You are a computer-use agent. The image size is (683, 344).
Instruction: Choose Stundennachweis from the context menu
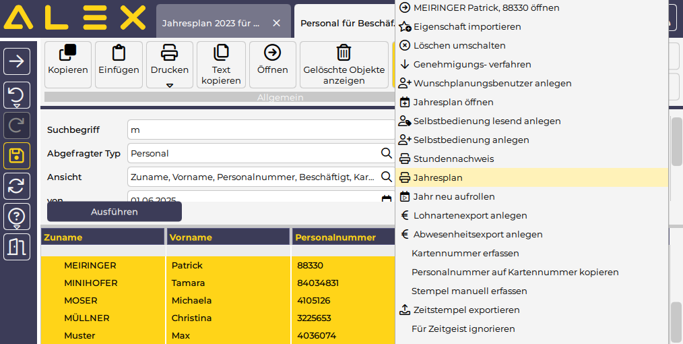pyautogui.click(x=453, y=159)
